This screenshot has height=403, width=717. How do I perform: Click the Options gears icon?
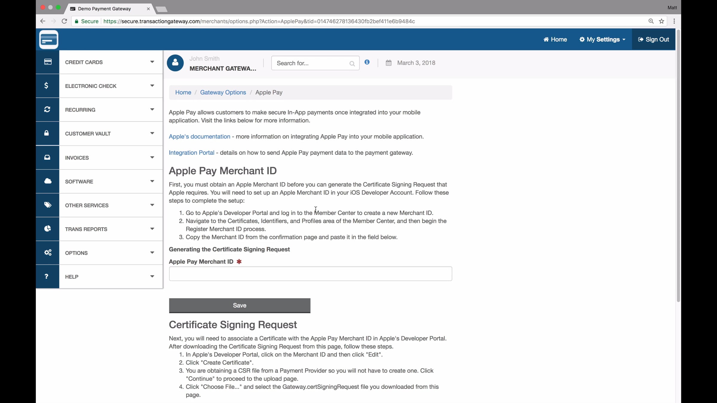pos(48,253)
